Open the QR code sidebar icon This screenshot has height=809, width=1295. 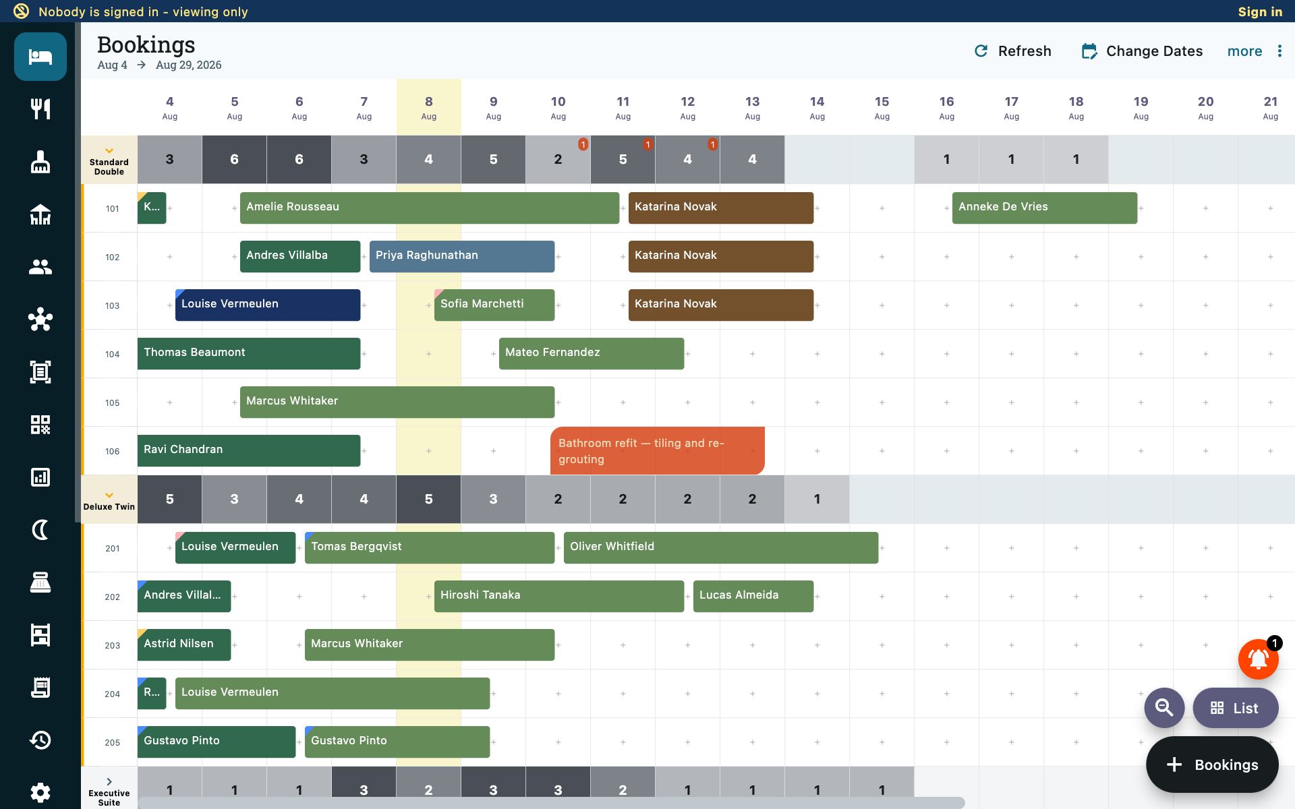pyautogui.click(x=40, y=425)
